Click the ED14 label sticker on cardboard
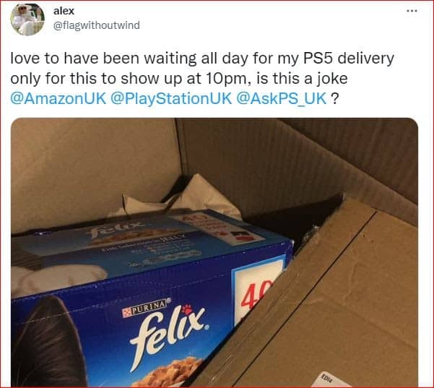The height and width of the screenshot is (388, 434). click(x=326, y=379)
